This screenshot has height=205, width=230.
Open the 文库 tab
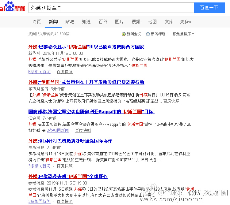click(169, 22)
